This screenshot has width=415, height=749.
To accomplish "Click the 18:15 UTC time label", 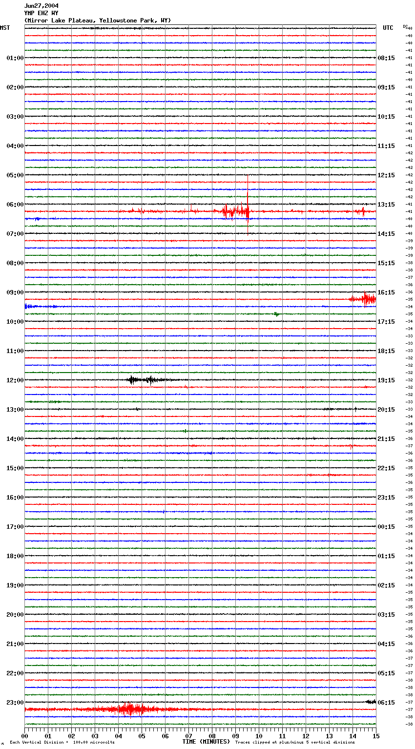I will 386,351.
